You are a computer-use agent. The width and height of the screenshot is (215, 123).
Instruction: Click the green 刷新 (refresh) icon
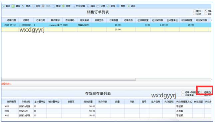tap(63, 6)
